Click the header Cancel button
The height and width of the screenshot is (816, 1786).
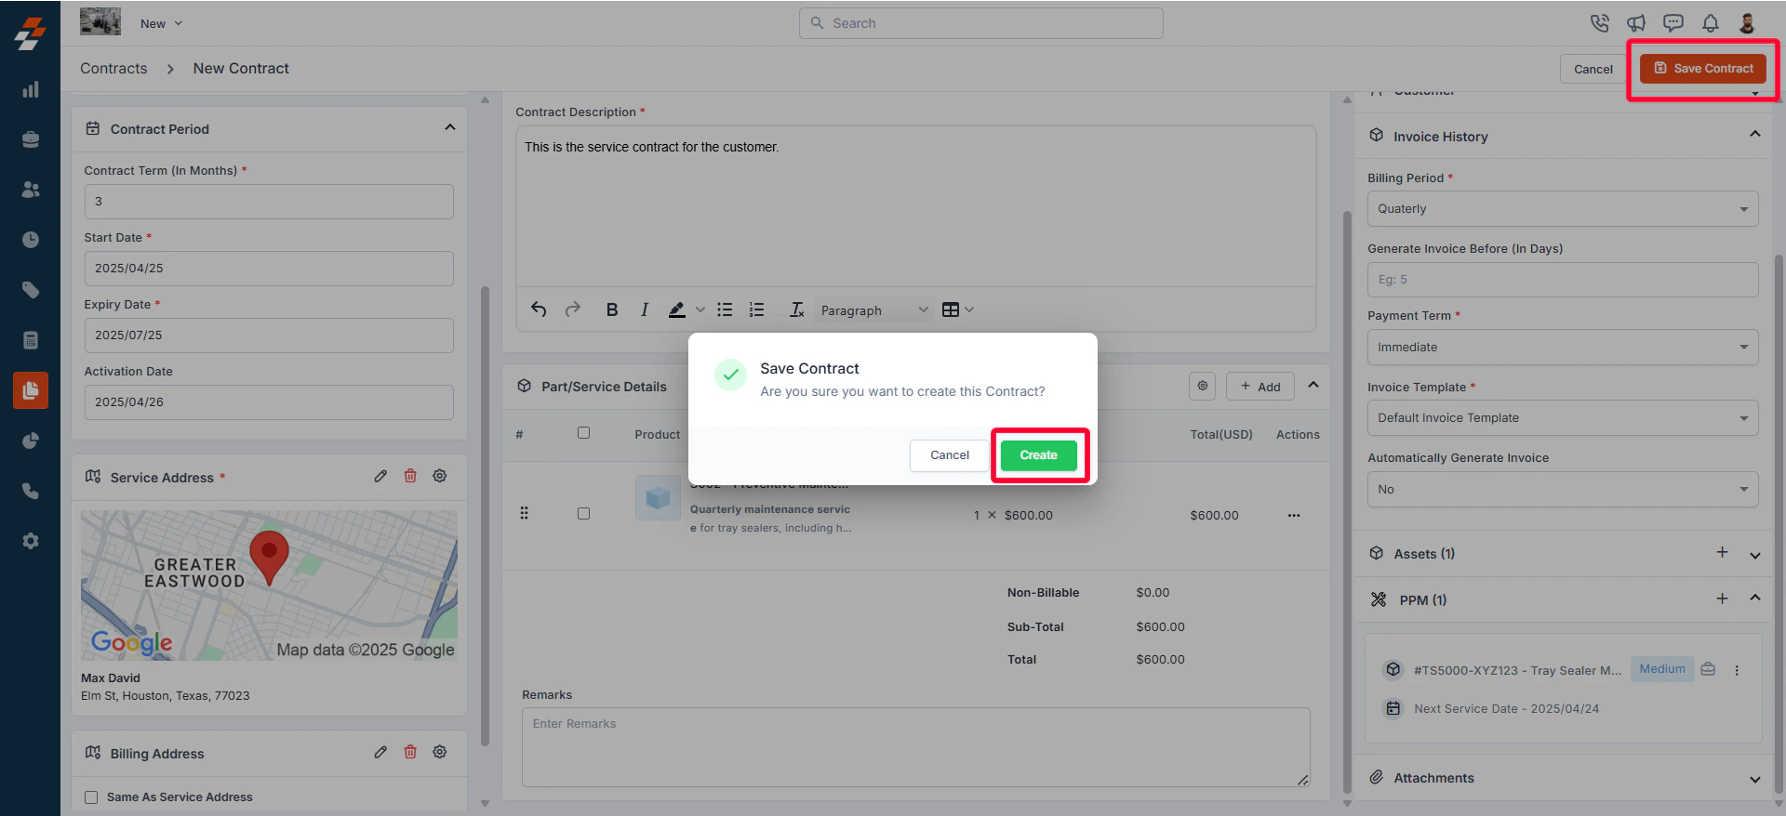click(x=1593, y=69)
